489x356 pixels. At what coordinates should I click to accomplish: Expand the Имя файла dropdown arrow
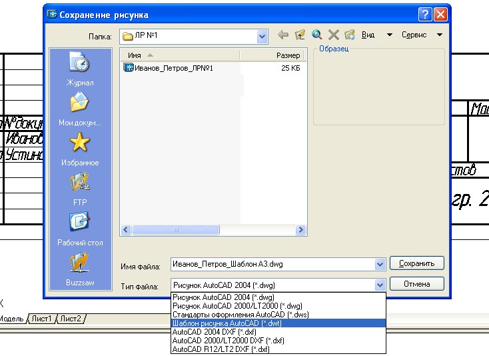(380, 264)
